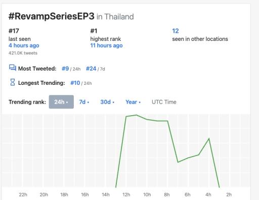Open the #9 most tweeted 24h rank
Screen dimensions: 259x200
(x=65, y=69)
